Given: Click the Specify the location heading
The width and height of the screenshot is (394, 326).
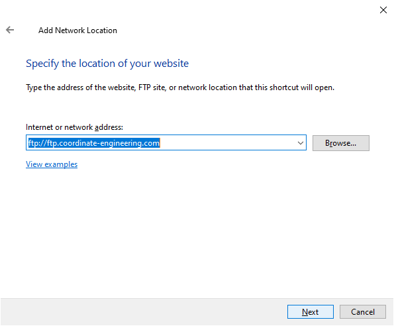Looking at the screenshot, I should (107, 64).
